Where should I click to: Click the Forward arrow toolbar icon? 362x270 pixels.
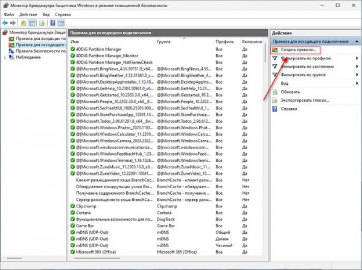tap(13, 23)
